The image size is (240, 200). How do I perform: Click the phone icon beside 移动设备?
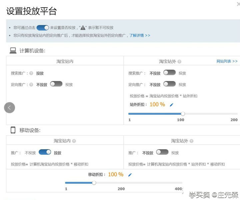point(13,130)
